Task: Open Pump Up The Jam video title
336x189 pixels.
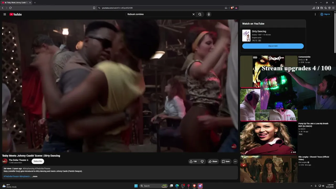Action: [313, 125]
